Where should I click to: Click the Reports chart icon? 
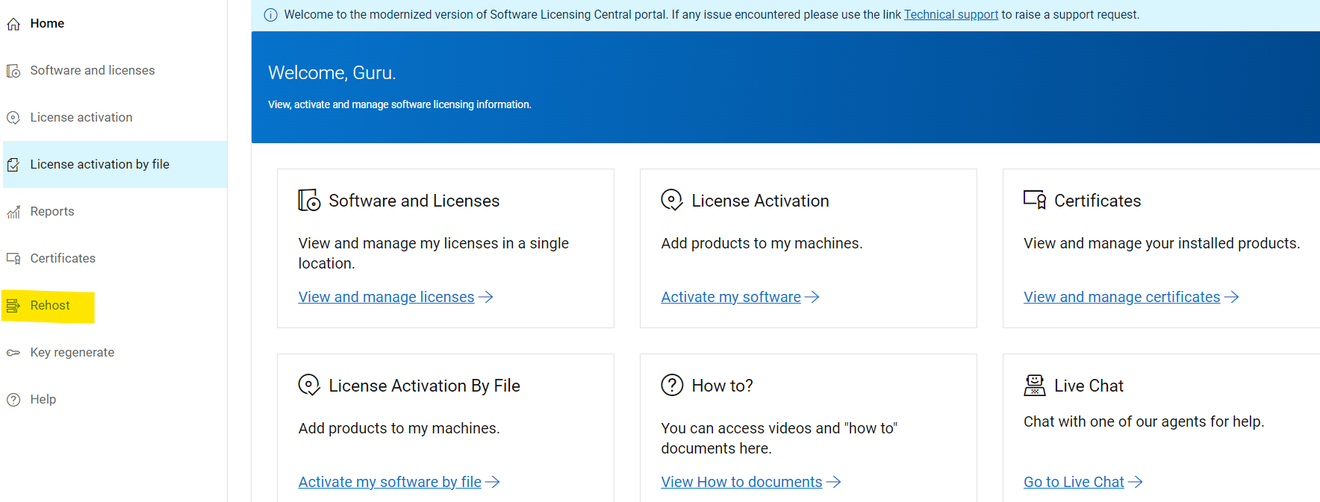click(x=13, y=213)
